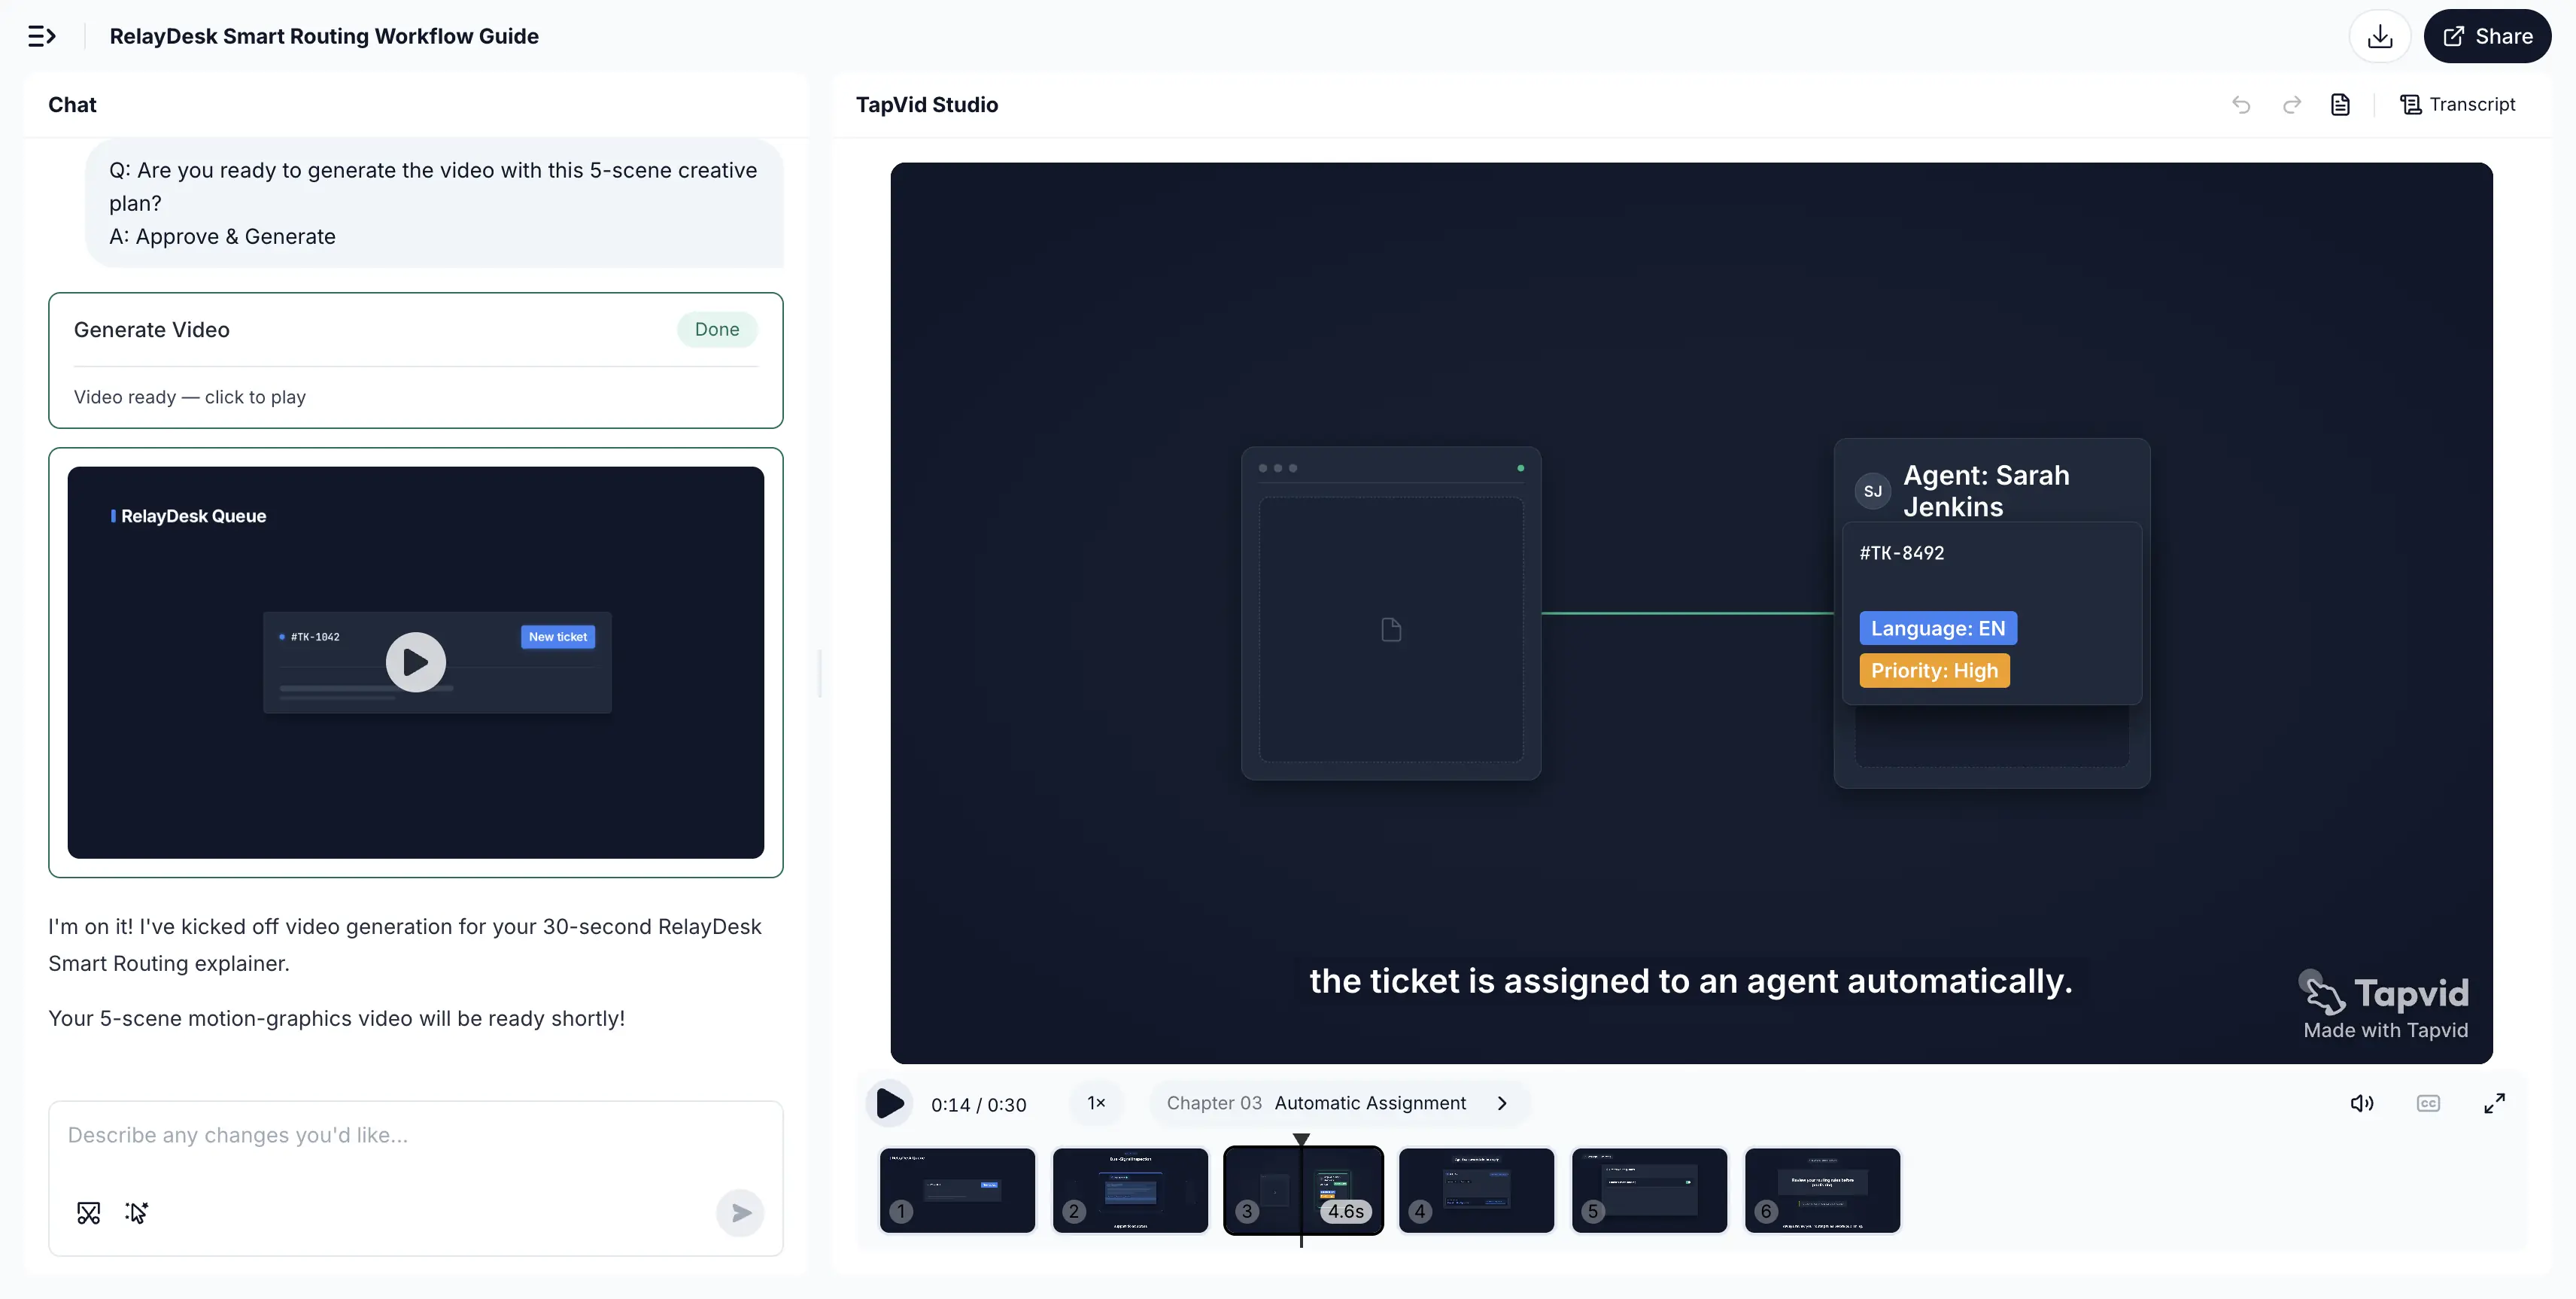Select scene 2 thumbnail
Viewport: 2576px width, 1299px height.
click(x=1130, y=1190)
